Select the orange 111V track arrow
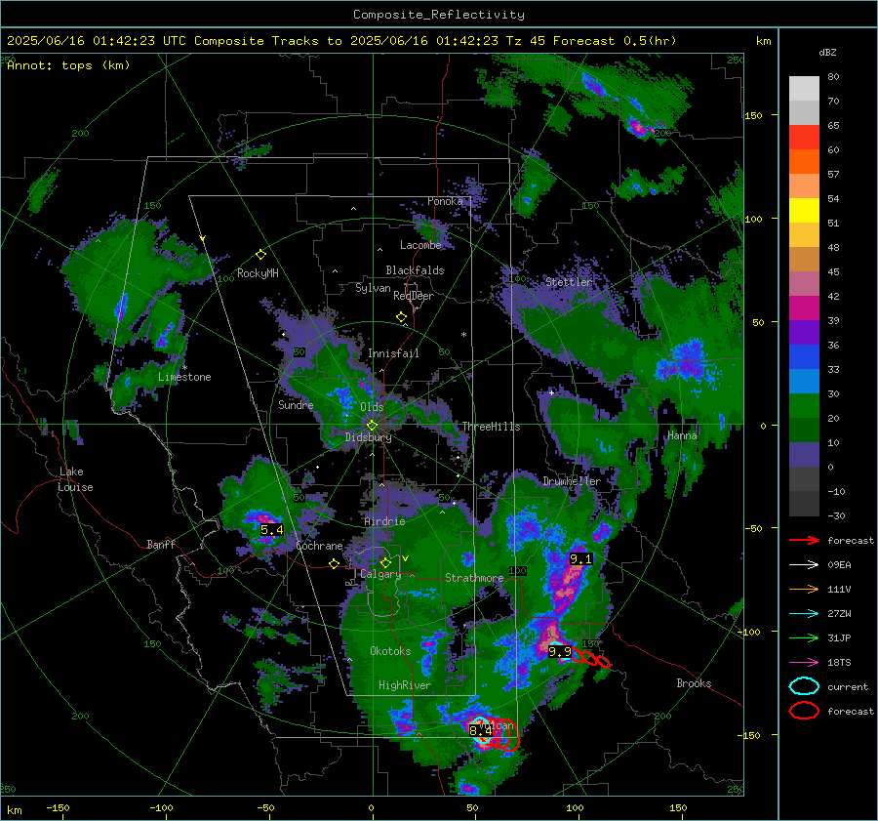Screen dimensions: 878x821 tap(804, 589)
